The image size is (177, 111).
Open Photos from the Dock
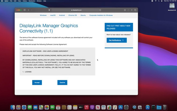[x=47, y=108]
